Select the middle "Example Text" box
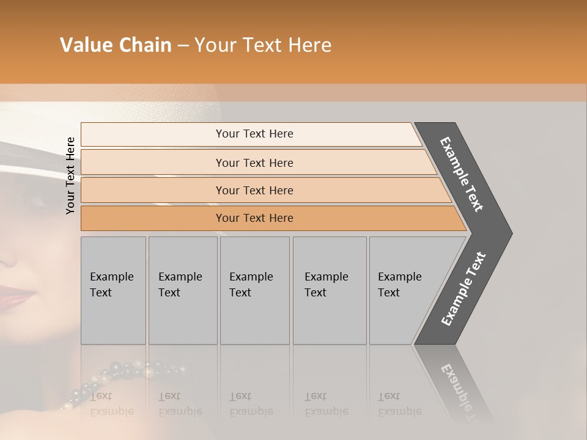The width and height of the screenshot is (587, 440). (254, 290)
